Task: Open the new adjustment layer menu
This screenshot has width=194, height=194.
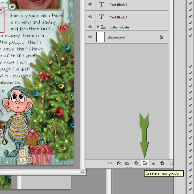Action: pyautogui.click(x=136, y=163)
